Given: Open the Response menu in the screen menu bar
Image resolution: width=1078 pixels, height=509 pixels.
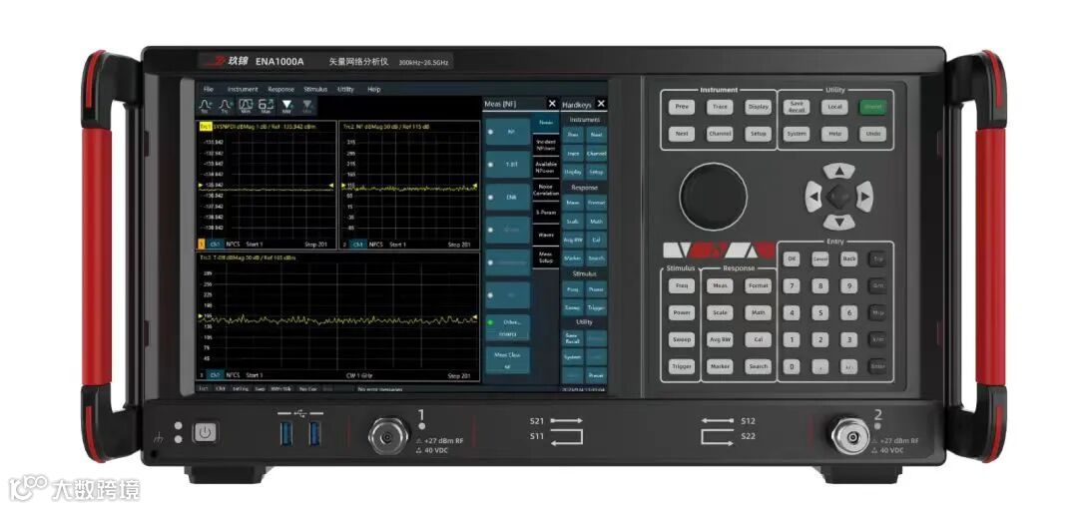Looking at the screenshot, I should tap(280, 90).
